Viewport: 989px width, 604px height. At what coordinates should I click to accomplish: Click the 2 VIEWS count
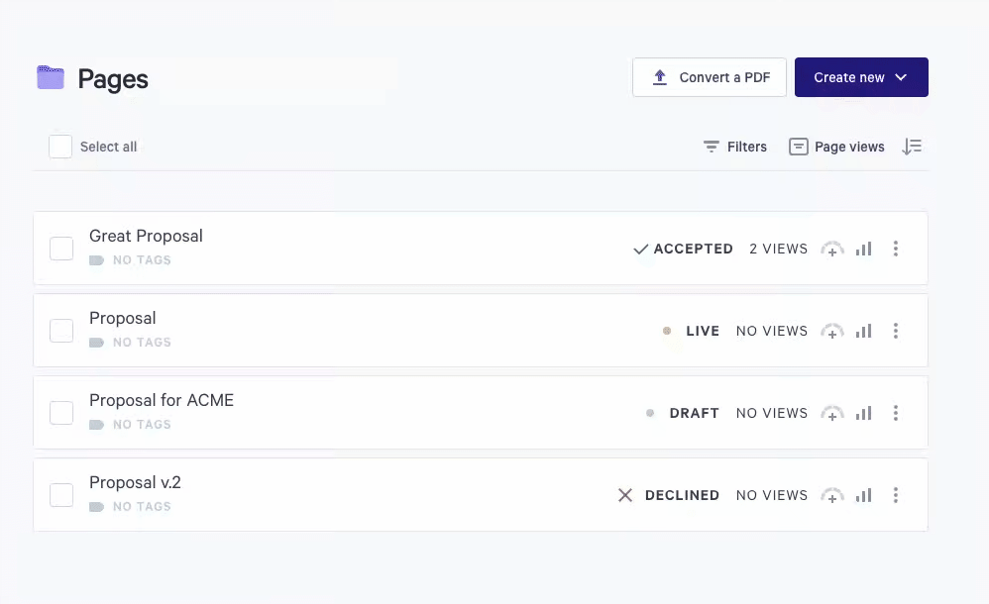[x=778, y=250]
